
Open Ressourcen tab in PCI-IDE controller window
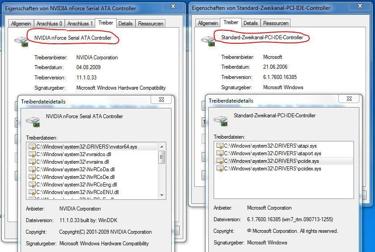276,23
